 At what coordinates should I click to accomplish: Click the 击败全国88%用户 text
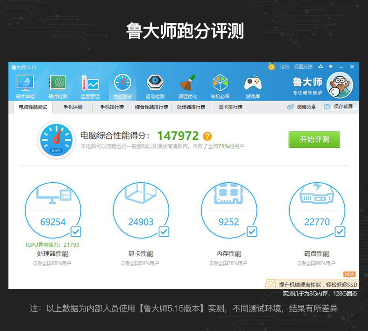point(52,263)
